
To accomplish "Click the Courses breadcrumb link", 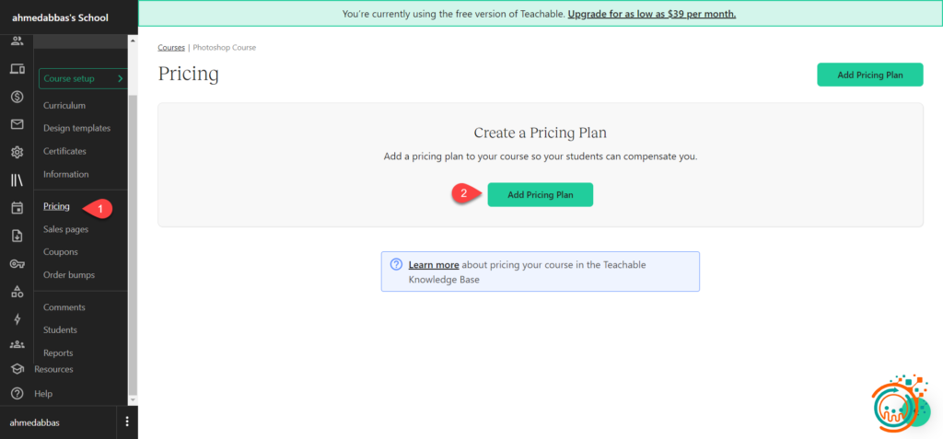I will tap(171, 47).
